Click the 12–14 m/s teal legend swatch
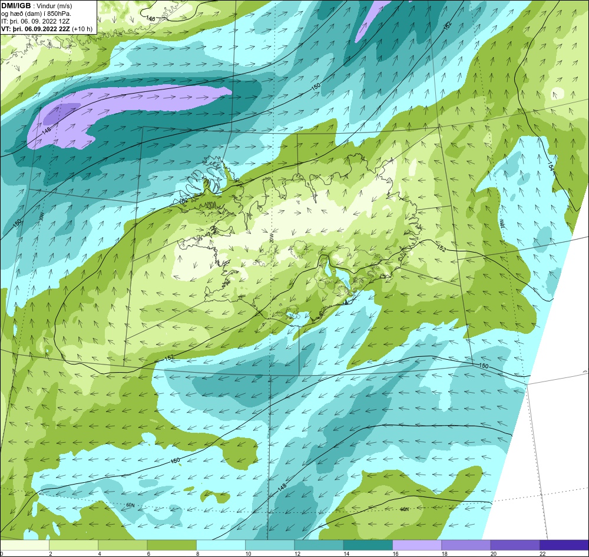 (x=319, y=545)
